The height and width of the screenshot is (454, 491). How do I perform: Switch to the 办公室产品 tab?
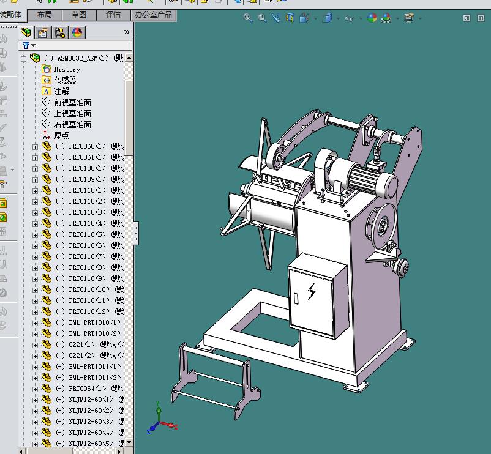pos(154,15)
